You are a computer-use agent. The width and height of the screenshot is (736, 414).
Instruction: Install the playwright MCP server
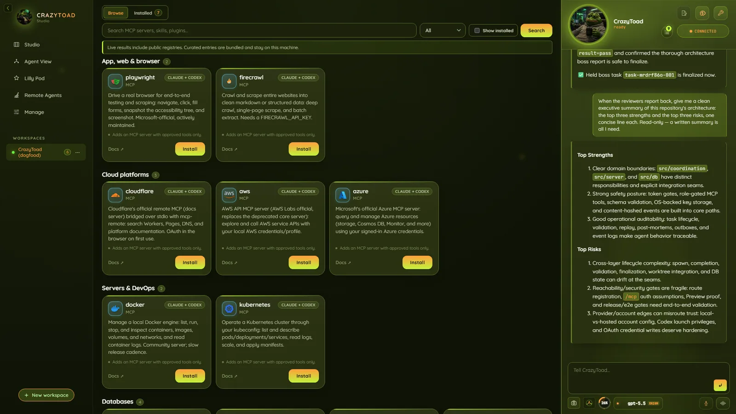click(x=190, y=149)
